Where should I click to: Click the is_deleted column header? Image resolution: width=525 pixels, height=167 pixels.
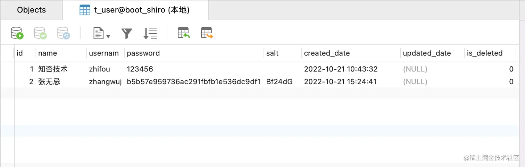(x=490, y=53)
